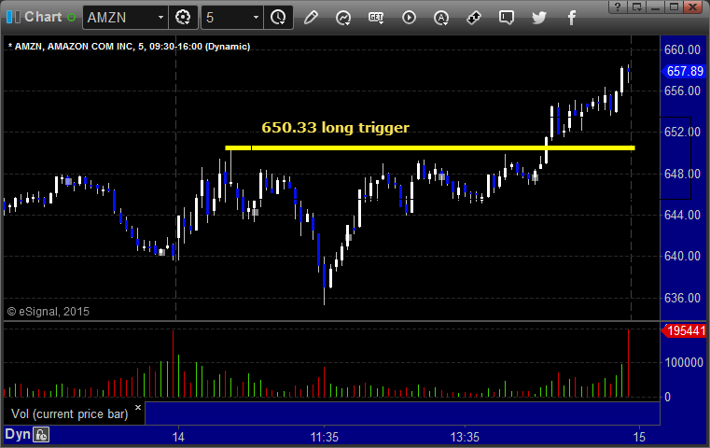The width and height of the screenshot is (710, 448).
Task: Share the chart via Facebook icon
Action: [x=571, y=18]
